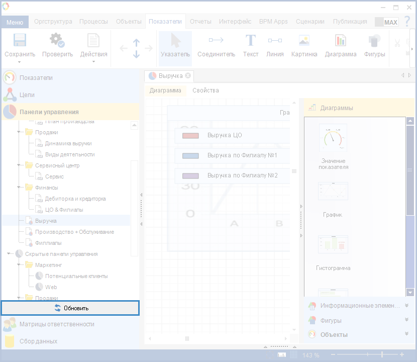Screen dimensions: 417x362
Task: Expand the Информационные элементы section
Action: (406, 306)
